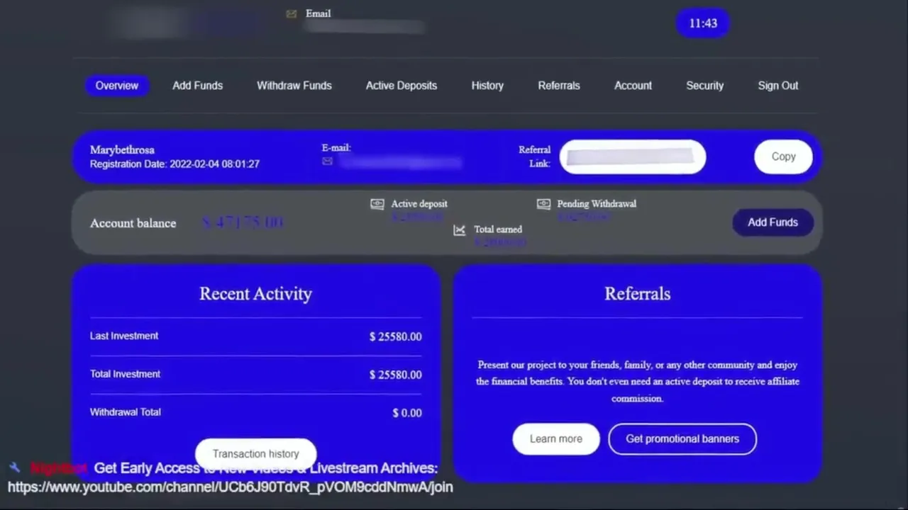Click the Registration Date 2022-02-04 08:01:27 text
This screenshot has height=510, width=908.
click(175, 164)
